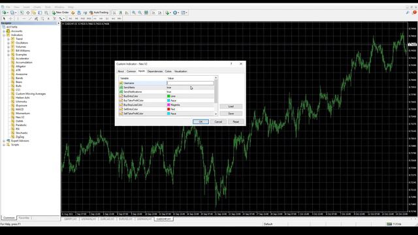Viewport: 418px width, 235px height.
Task: Select the Horizontal Line drawing tool
Action: [24, 19]
